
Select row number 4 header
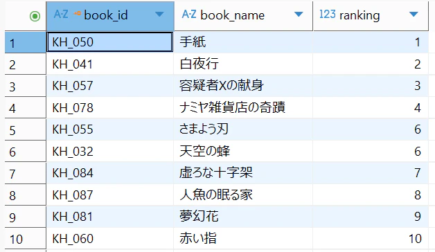click(x=25, y=107)
